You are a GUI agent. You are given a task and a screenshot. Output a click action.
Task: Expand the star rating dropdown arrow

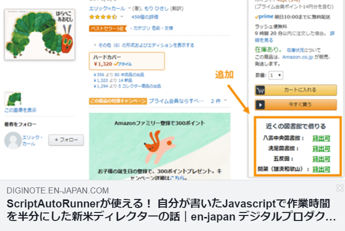[122, 17]
